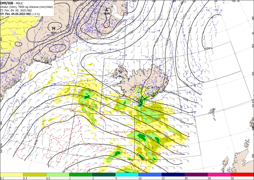Image resolution: width=254 pixels, height=180 pixels.
Task: Select the dark green 3–5 legend swatch
Action: pos(104,174)
